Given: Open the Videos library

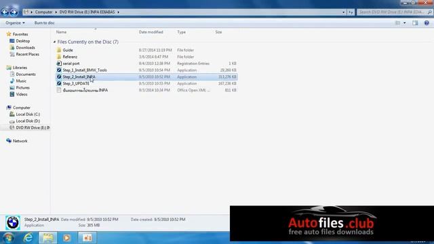Looking at the screenshot, I should tap(21, 94).
